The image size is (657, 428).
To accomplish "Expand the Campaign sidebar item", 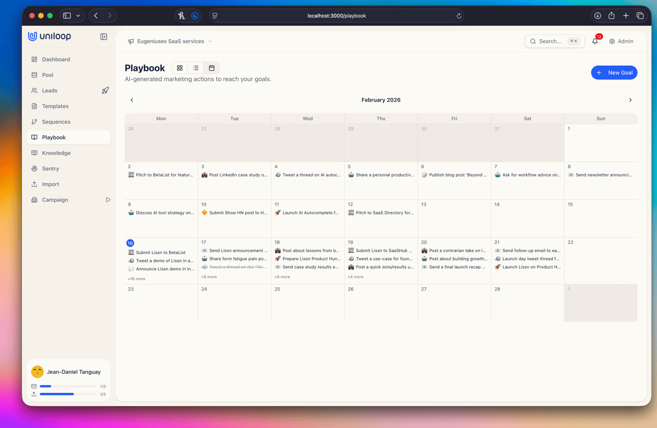I will click(x=108, y=200).
